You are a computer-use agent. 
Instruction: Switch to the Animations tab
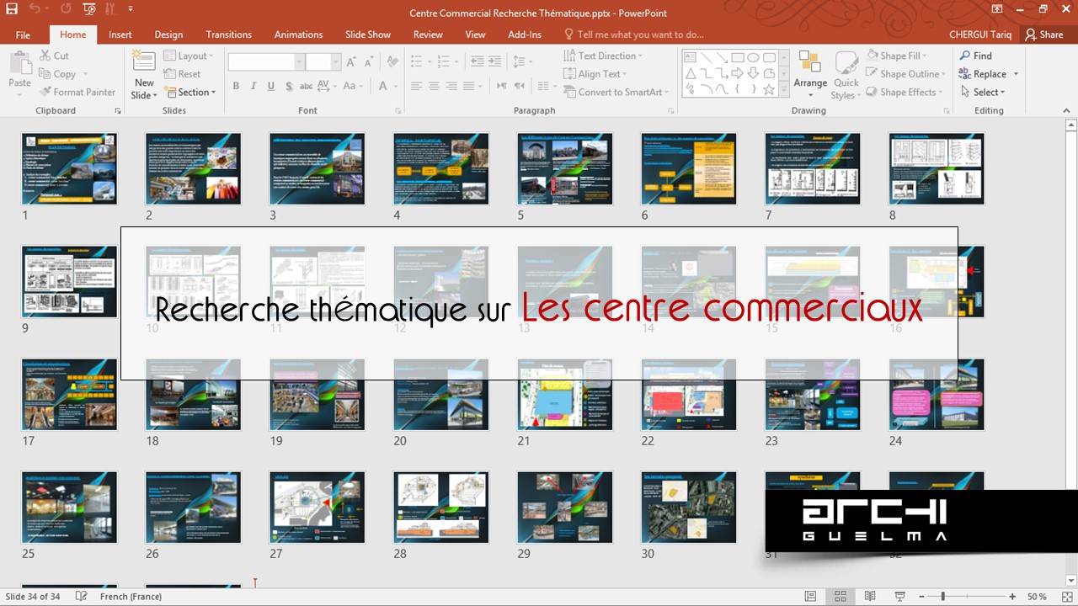pos(299,35)
